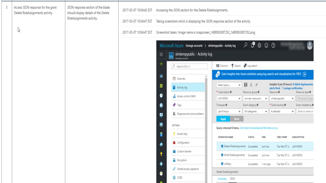Click the green plus New resource icon
The image size is (326, 183).
pyautogui.click(x=161, y=64)
